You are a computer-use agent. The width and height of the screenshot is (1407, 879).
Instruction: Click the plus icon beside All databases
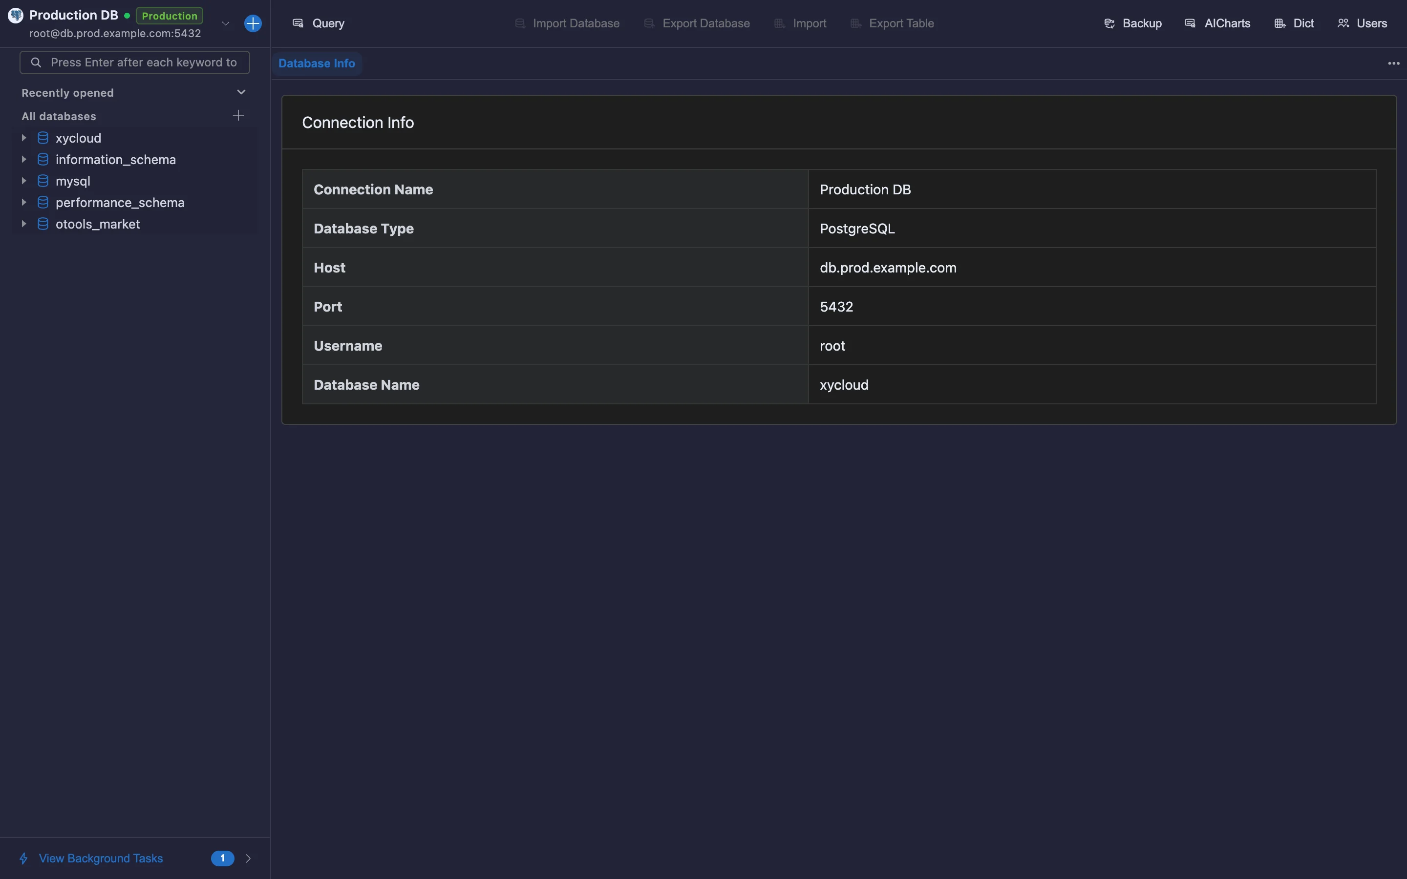[x=238, y=115]
